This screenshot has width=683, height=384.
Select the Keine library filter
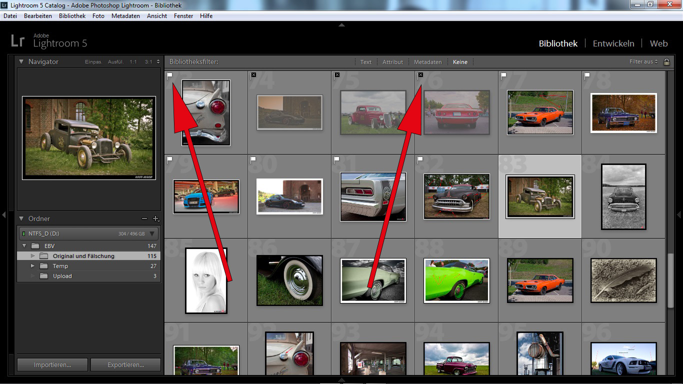(x=460, y=62)
